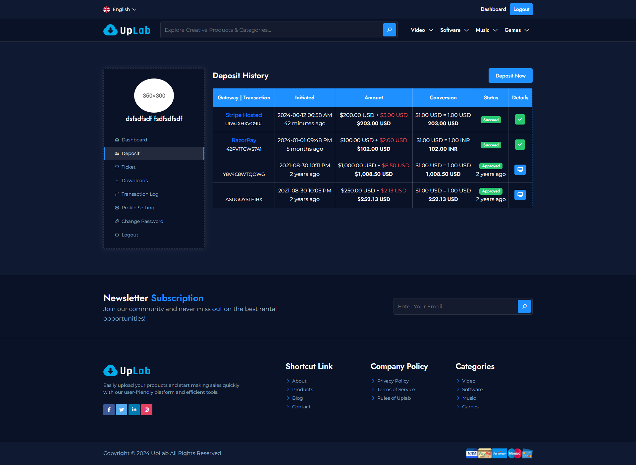Submit newsletter email search button
636x465 pixels.
(x=524, y=306)
